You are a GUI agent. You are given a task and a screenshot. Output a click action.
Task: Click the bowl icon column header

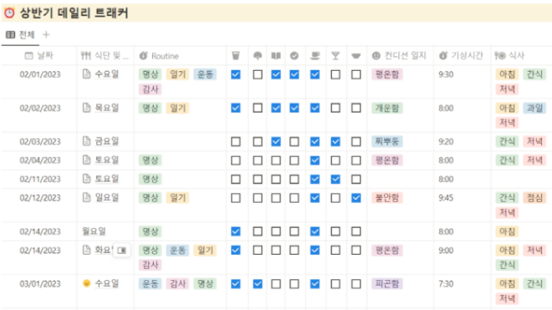pyautogui.click(x=356, y=56)
